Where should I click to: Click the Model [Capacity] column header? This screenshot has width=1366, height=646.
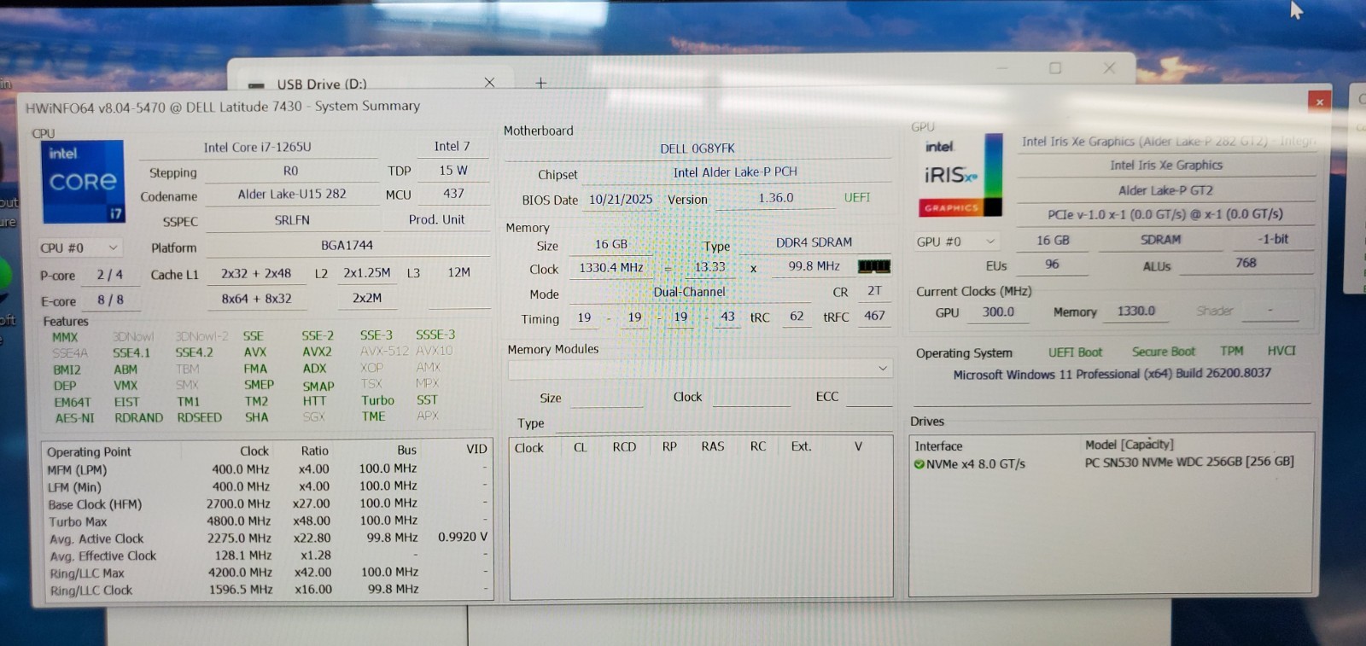point(1129,445)
